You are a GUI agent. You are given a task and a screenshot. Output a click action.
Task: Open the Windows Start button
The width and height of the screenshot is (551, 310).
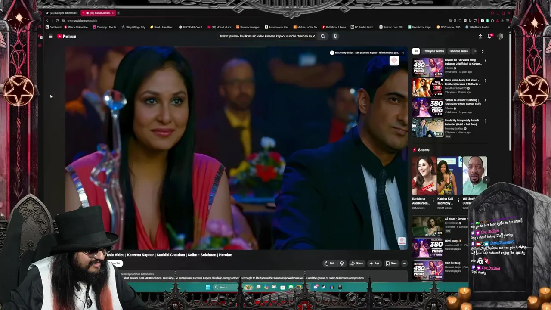(208, 287)
